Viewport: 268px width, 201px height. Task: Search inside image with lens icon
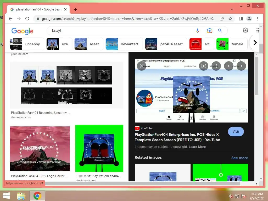[204, 66]
